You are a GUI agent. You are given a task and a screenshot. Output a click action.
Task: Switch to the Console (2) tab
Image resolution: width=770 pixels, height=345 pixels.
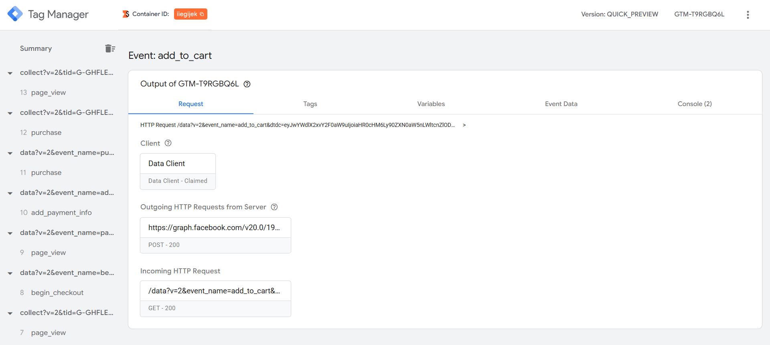[695, 104]
